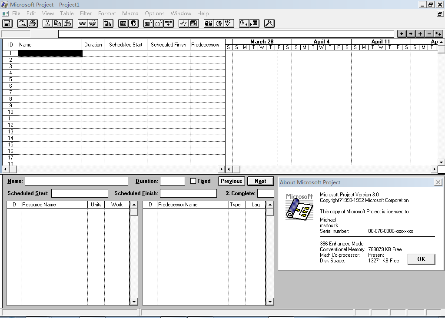The width and height of the screenshot is (445, 318).
Task: Link tasks using the chain-link icon
Action: click(x=83, y=23)
